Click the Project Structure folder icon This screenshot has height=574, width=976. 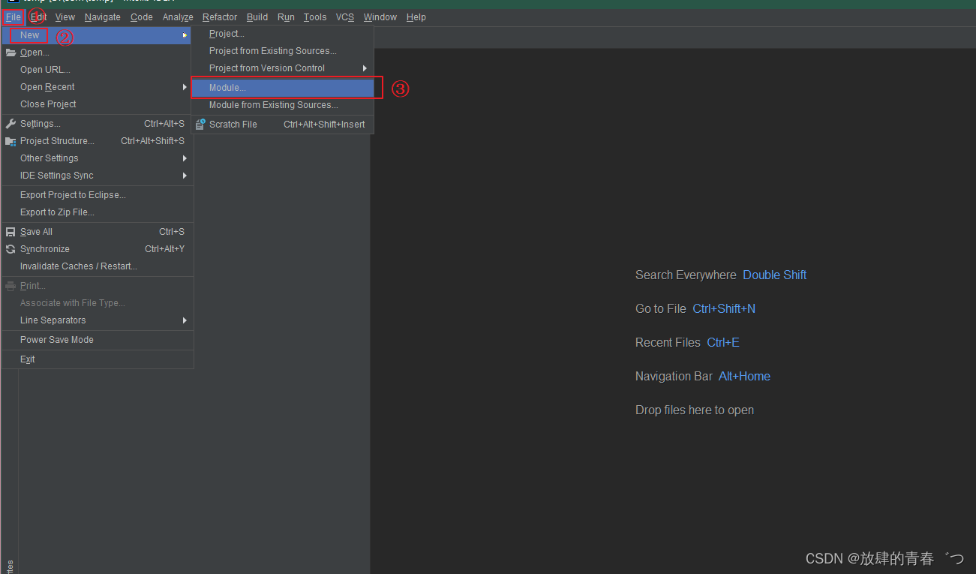point(11,141)
